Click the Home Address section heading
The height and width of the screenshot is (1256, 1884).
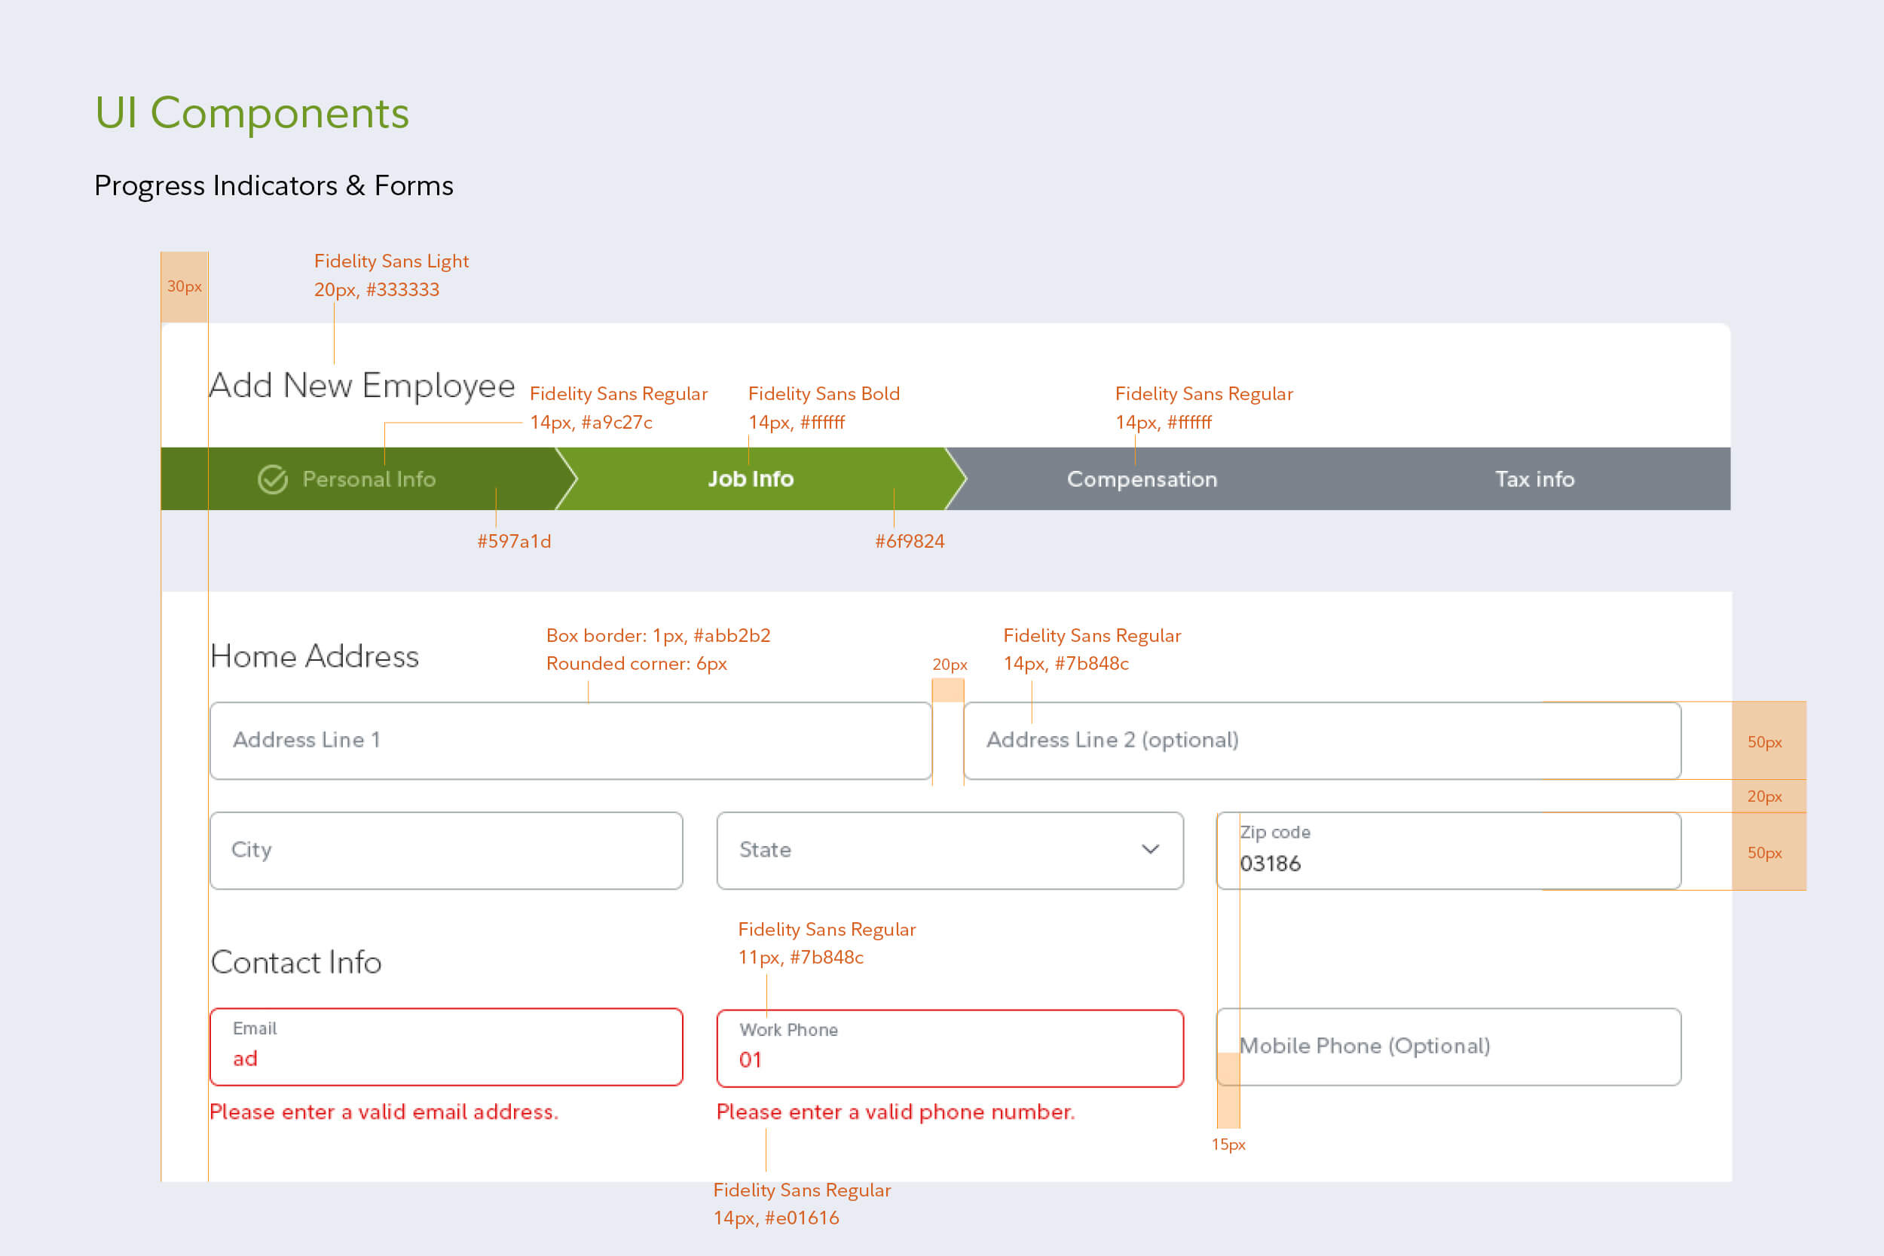[315, 656]
